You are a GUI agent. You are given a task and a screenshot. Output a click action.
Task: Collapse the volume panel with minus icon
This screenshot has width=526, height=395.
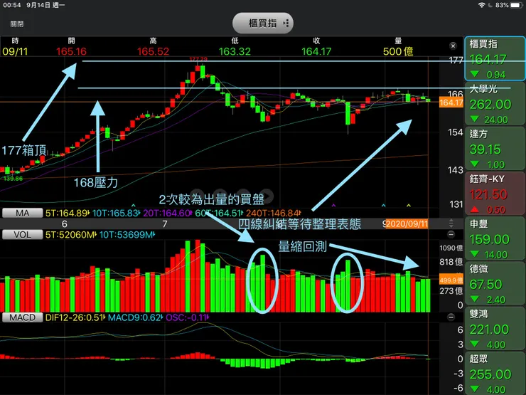click(451, 234)
